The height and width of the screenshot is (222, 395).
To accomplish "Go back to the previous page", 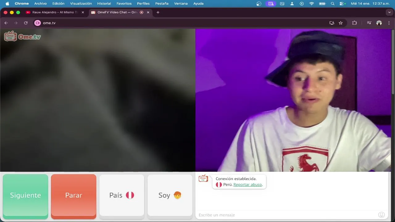I will click(6, 23).
